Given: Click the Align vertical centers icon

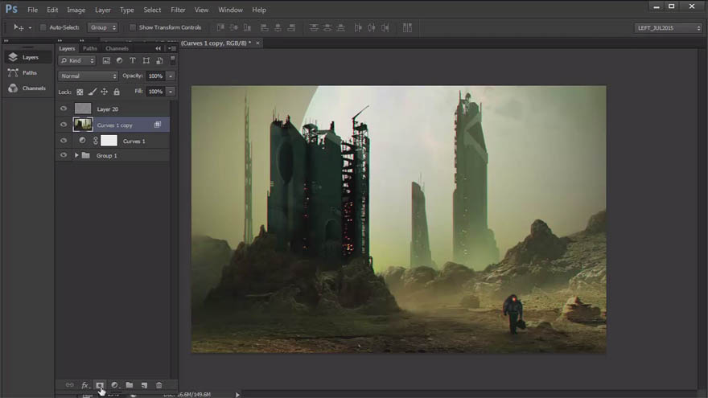Looking at the screenshot, I should [234, 27].
